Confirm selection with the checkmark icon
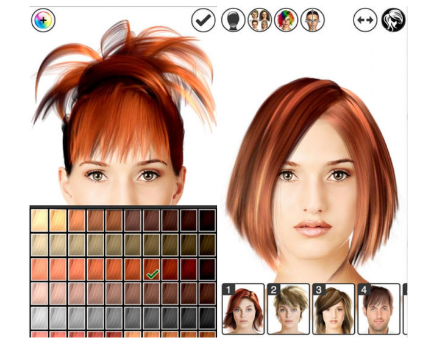Image resolution: width=445 pixels, height=346 pixels. pyautogui.click(x=203, y=20)
